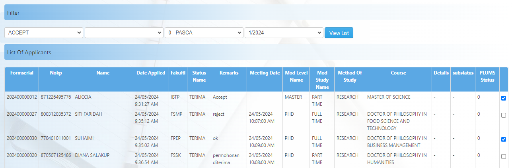Image resolution: width=512 pixels, height=168 pixels.
Task: Expand the 1/2024 session dropdown
Action: tap(284, 33)
